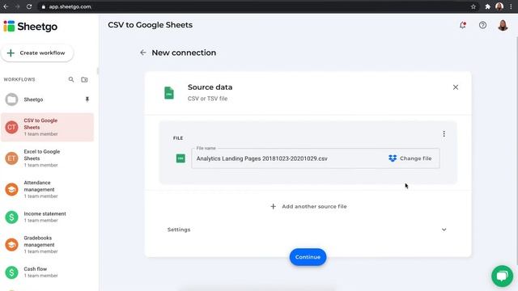
Task: Open browser extensions puzzle icon
Action: (487, 6)
